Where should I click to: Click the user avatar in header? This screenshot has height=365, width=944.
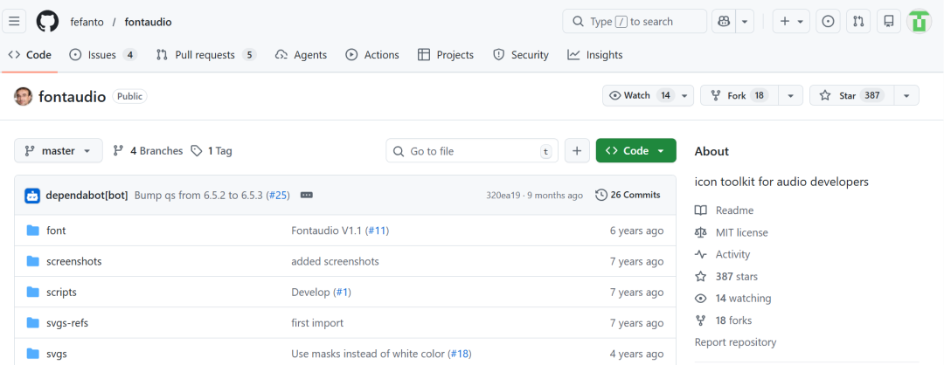click(x=920, y=21)
